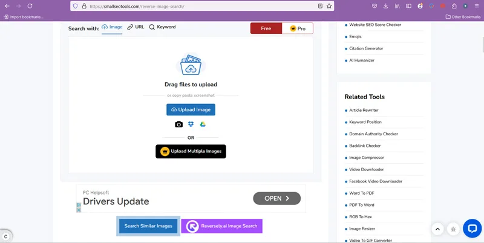484x243 pixels.
Task: Open Facebook Video Downloader link
Action: click(x=376, y=181)
